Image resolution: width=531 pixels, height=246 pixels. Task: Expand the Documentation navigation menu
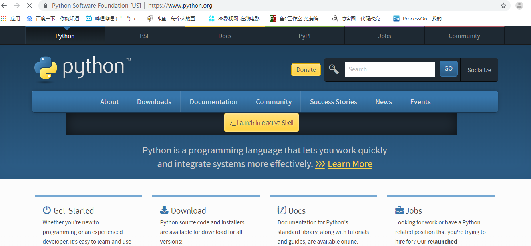213,102
